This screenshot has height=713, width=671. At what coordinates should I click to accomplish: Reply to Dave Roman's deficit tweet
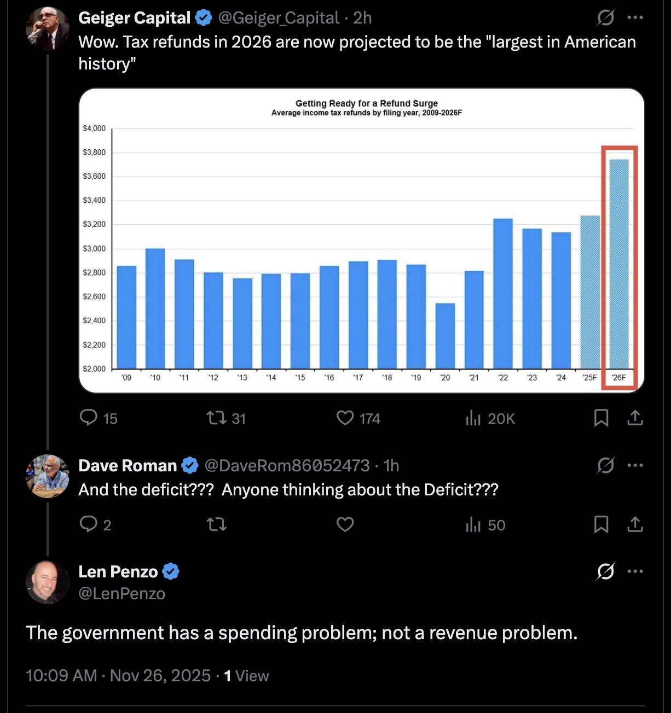[89, 525]
